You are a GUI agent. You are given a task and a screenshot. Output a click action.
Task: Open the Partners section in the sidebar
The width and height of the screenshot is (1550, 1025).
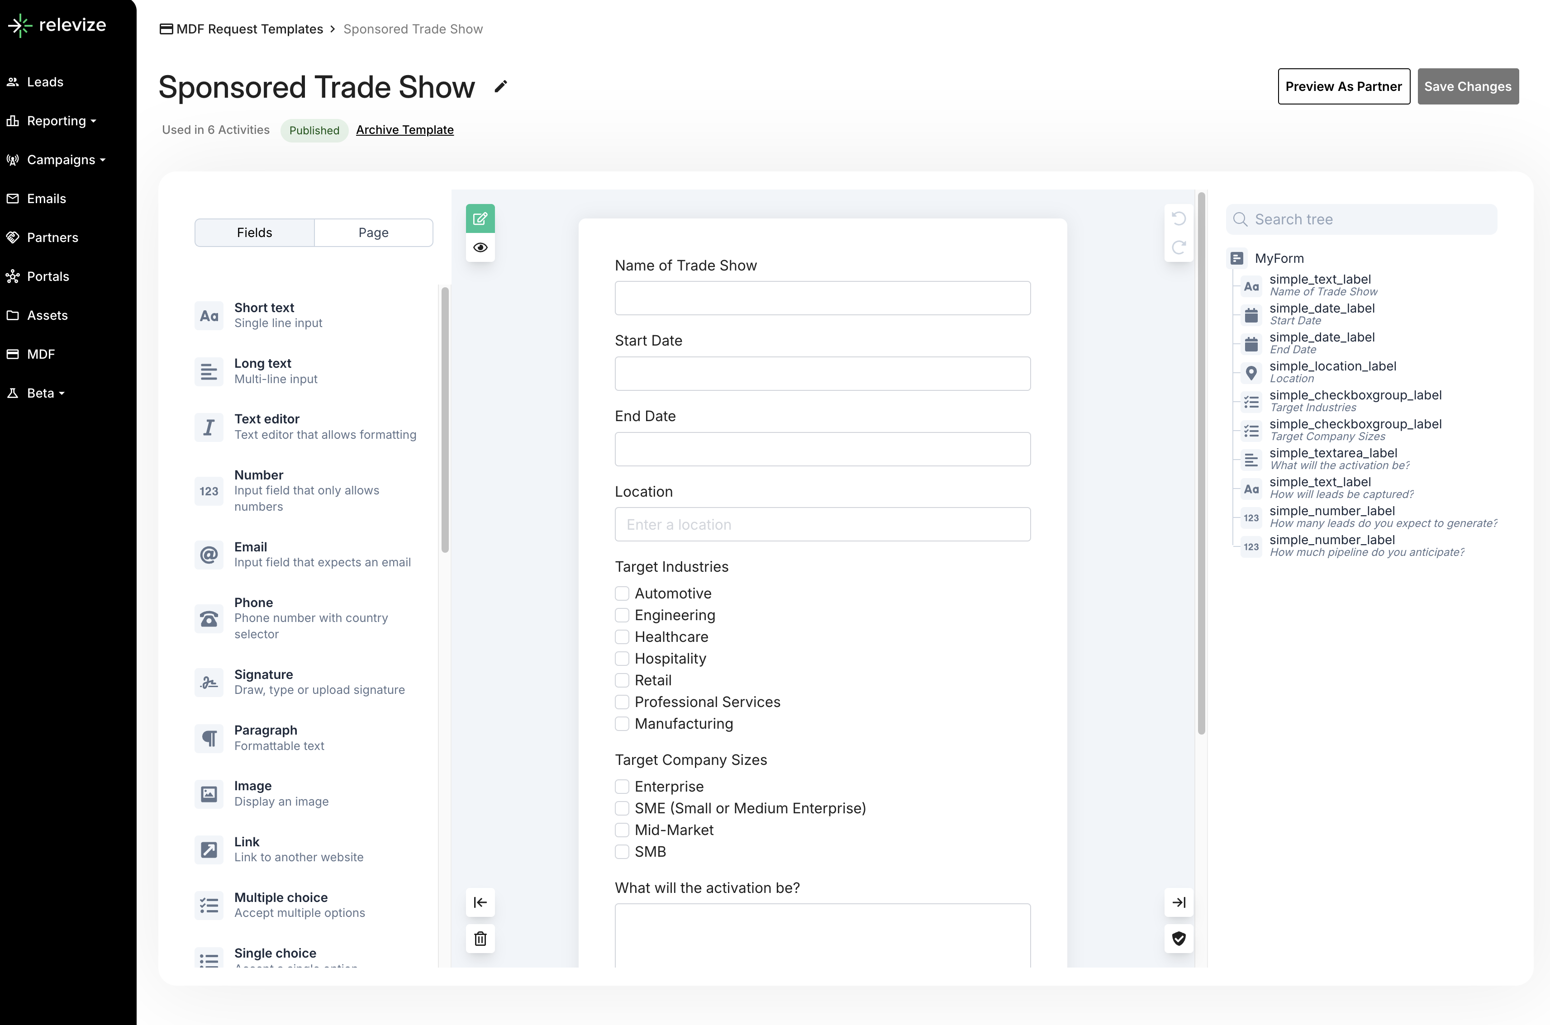(x=52, y=237)
